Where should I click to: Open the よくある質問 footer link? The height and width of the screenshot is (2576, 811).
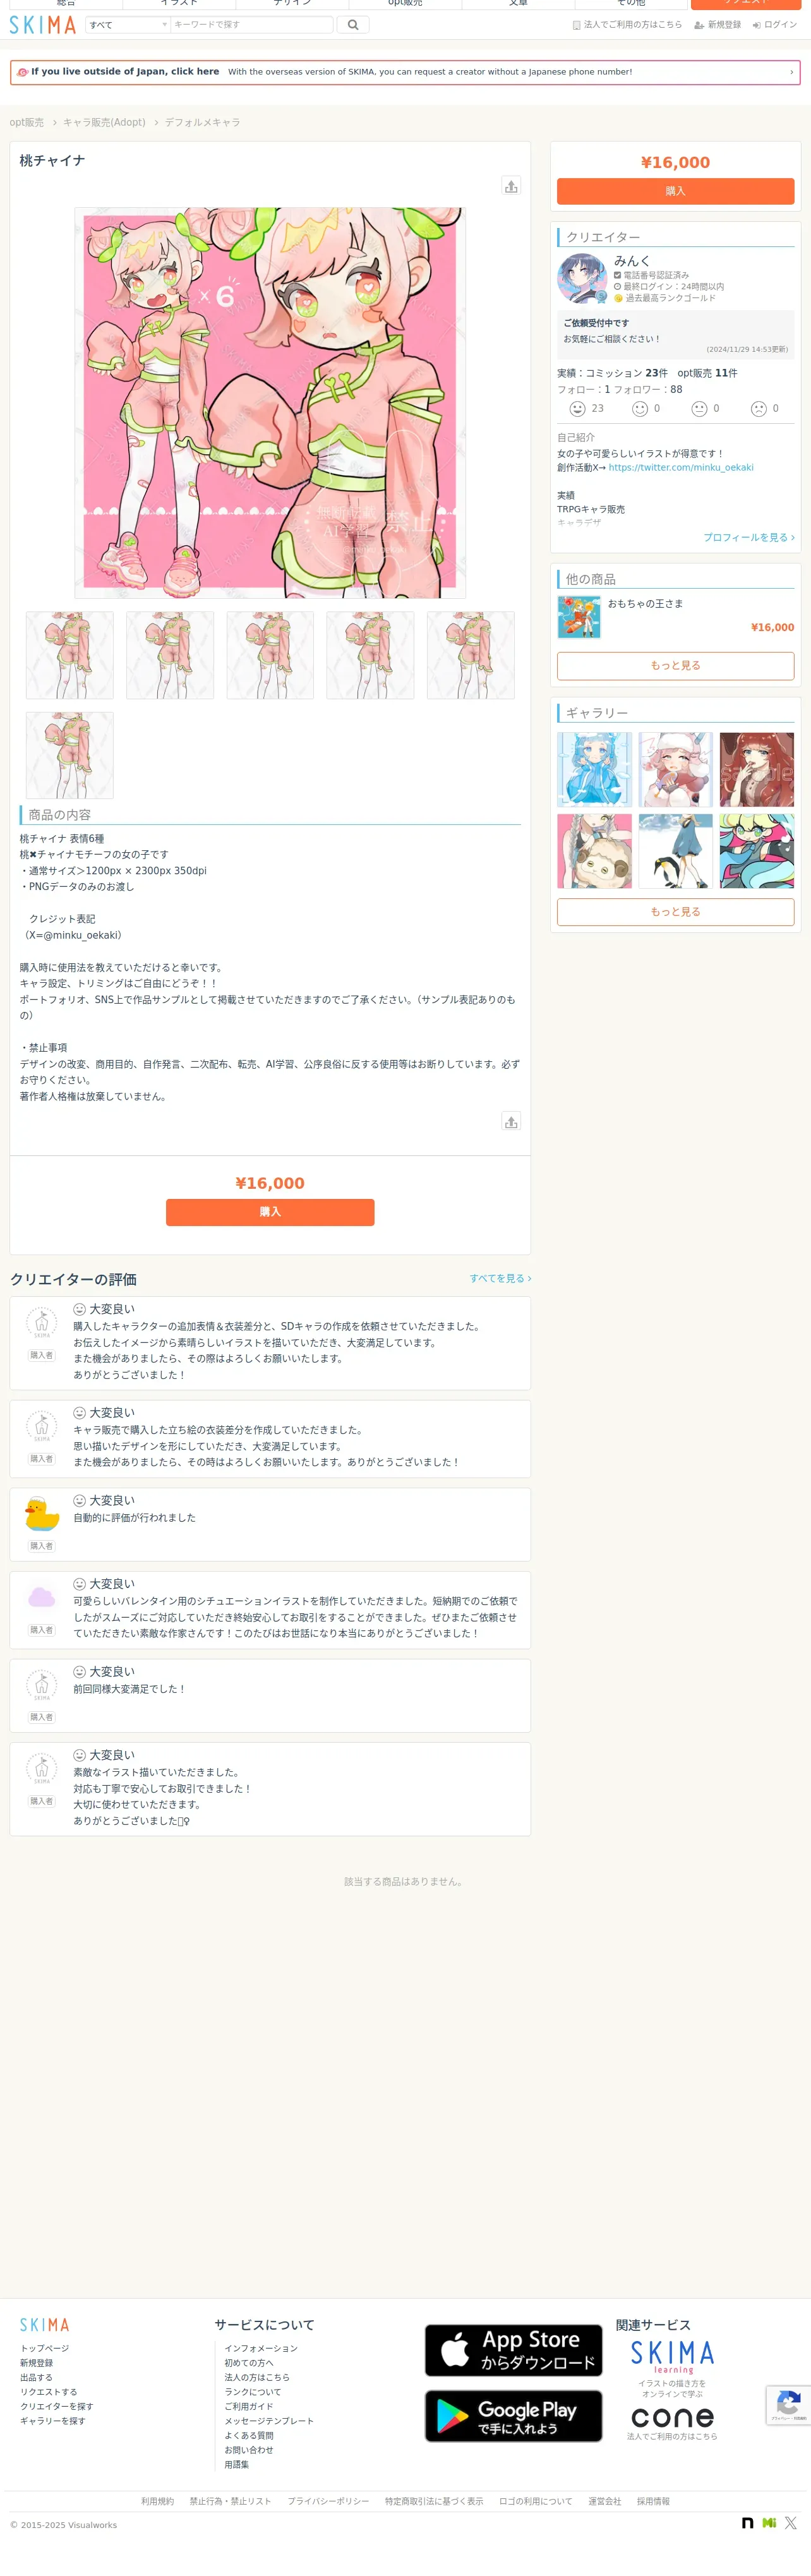click(x=249, y=2436)
